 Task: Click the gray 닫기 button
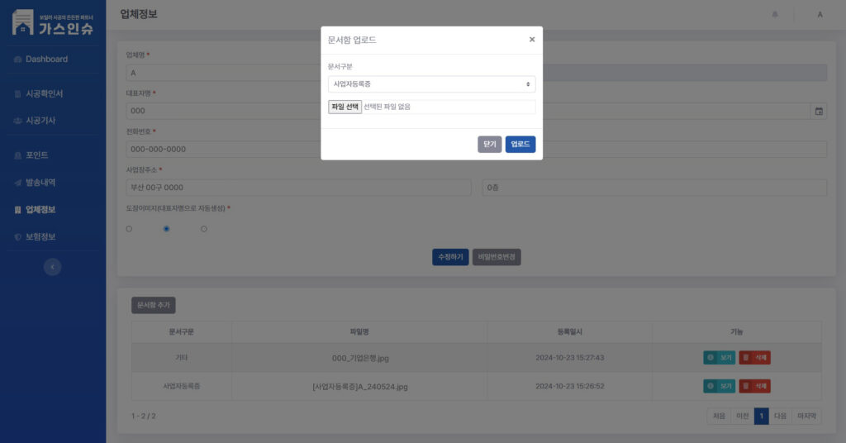490,145
